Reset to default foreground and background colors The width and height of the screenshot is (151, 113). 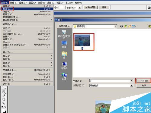(x=2, y=107)
